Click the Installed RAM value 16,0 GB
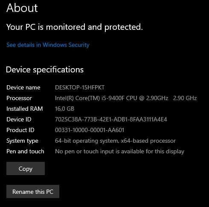Viewport: 209px width, 207px height. pyautogui.click(x=64, y=109)
